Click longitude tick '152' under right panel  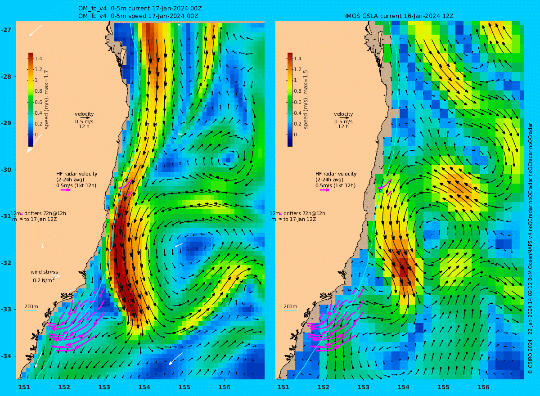pyautogui.click(x=323, y=387)
